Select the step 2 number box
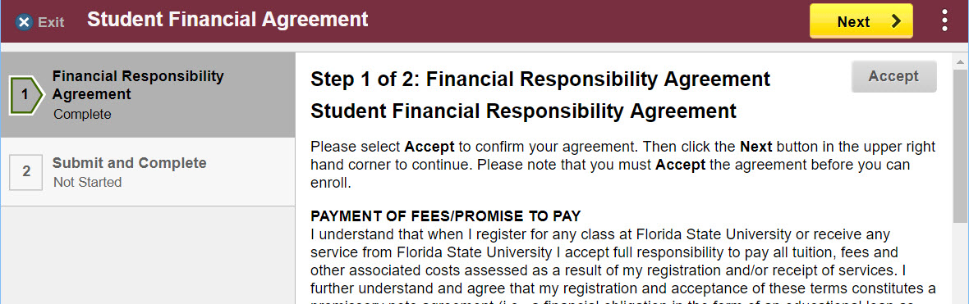 pos(26,171)
